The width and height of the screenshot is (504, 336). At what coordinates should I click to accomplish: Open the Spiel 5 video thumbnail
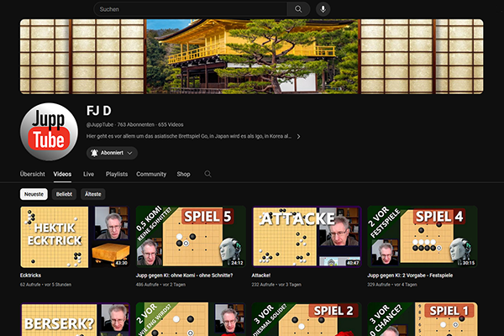(x=191, y=237)
